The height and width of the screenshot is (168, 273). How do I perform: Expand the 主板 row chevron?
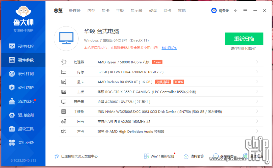[257, 91]
